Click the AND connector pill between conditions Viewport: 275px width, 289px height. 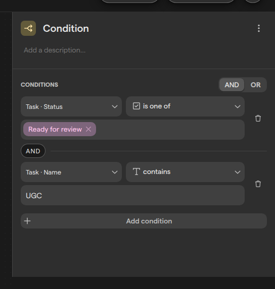(x=33, y=151)
